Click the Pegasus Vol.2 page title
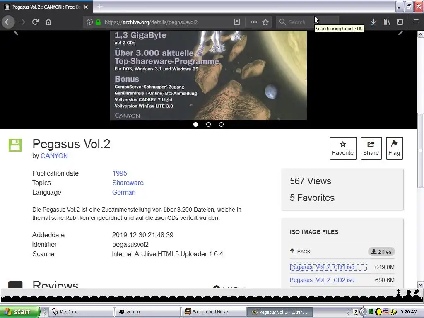This screenshot has height=318, width=424. [x=71, y=144]
